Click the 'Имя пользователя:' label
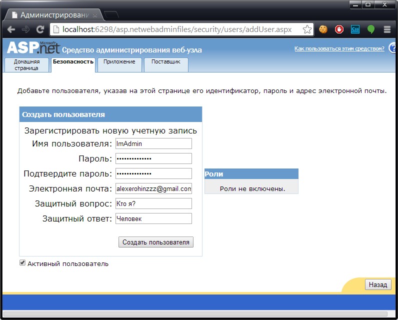This screenshot has width=398, height=320. 72,143
